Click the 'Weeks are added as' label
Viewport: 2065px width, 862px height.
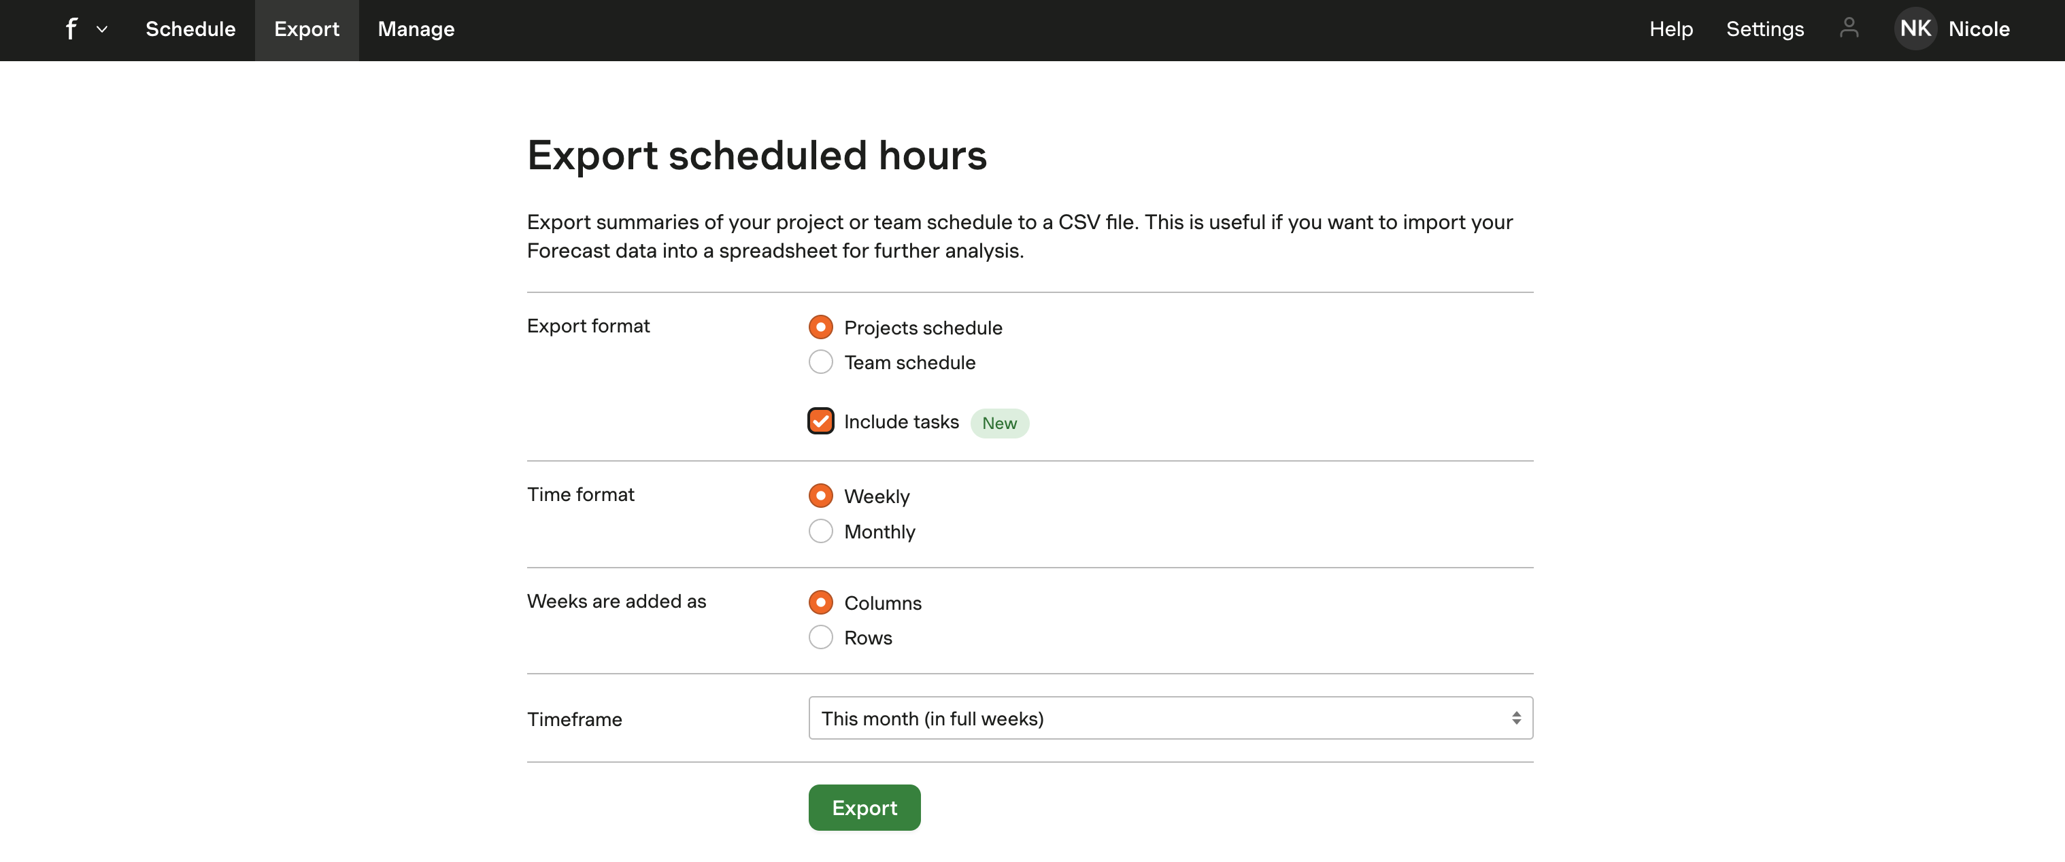(616, 601)
